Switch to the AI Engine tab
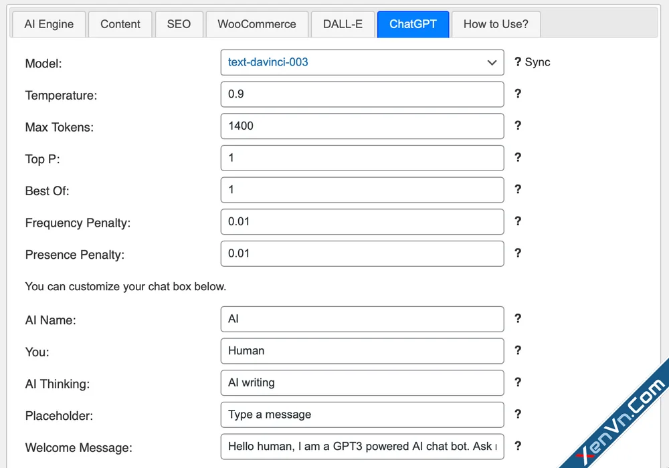 coord(48,24)
